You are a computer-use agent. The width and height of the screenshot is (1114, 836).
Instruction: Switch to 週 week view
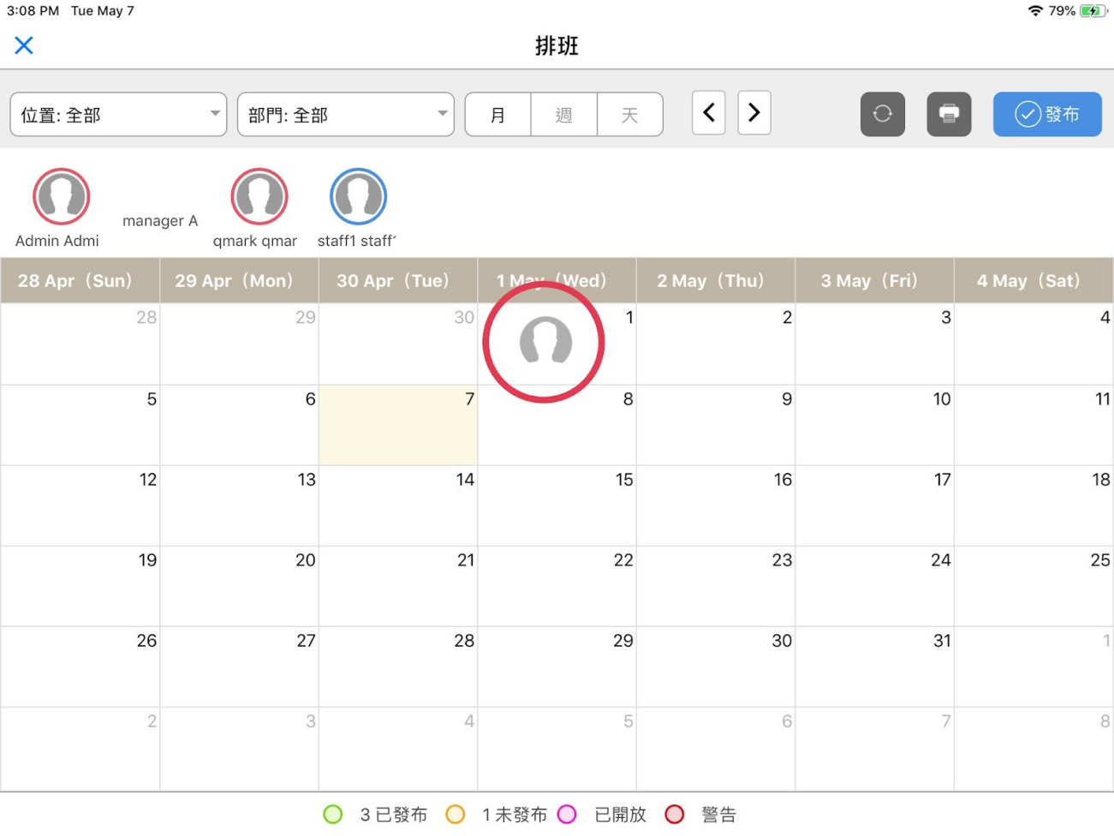click(x=563, y=115)
